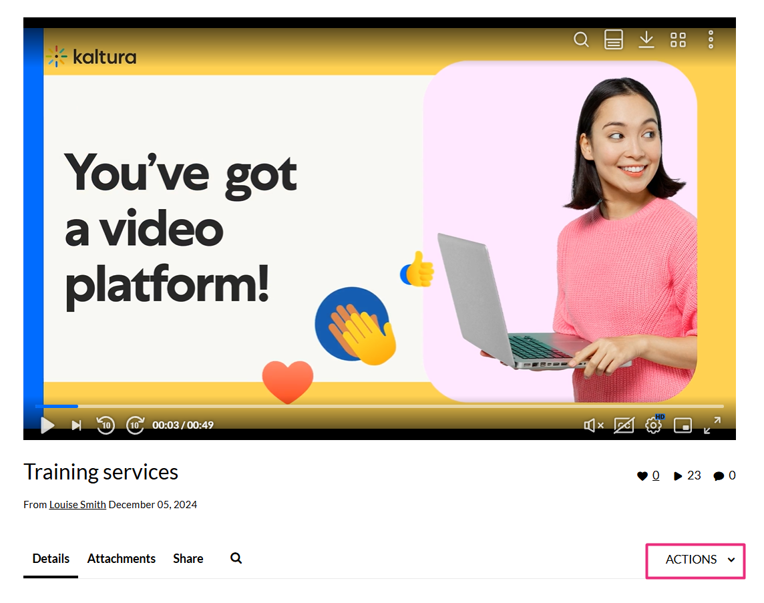Image resolution: width=764 pixels, height=603 pixels.
Task: Click the download icon in the player
Action: coord(646,39)
